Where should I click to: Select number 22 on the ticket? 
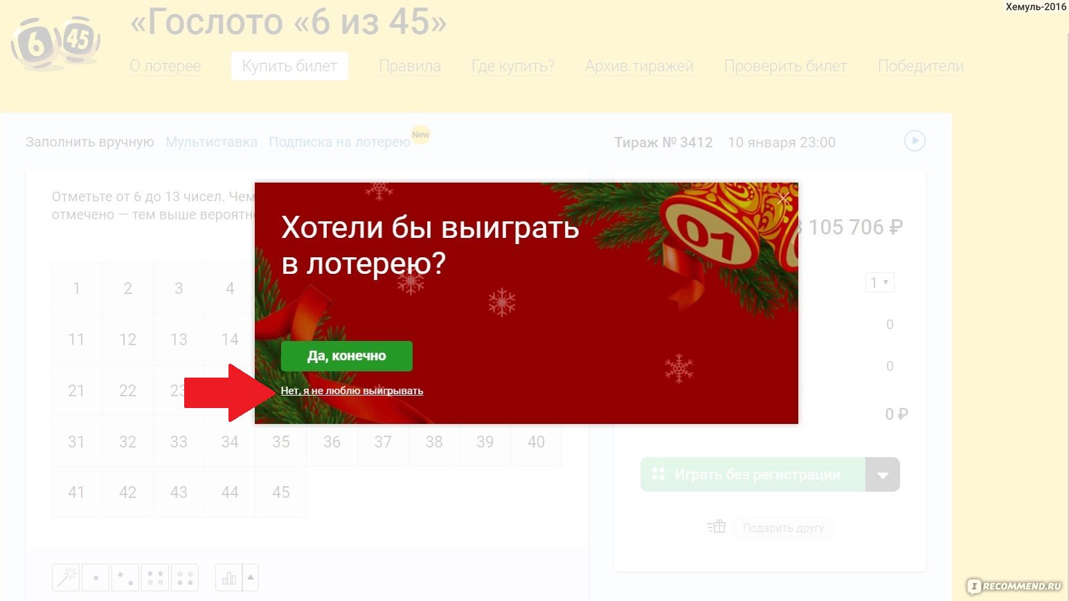(128, 391)
